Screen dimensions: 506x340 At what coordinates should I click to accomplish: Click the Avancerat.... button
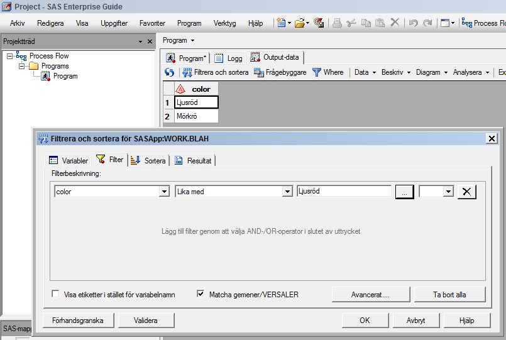371,295
